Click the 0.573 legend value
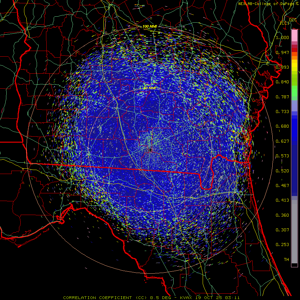The height and width of the screenshot is (300, 300). [x=282, y=156]
